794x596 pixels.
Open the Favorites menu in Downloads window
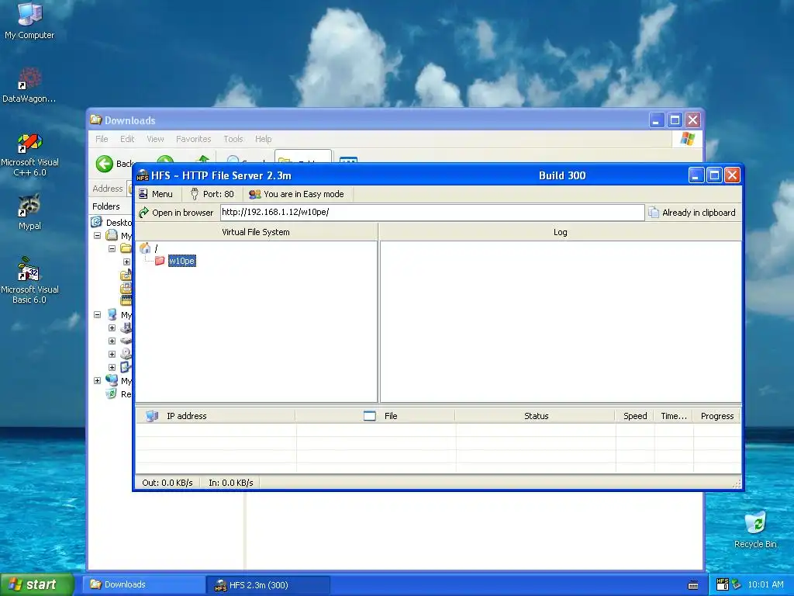click(x=193, y=139)
